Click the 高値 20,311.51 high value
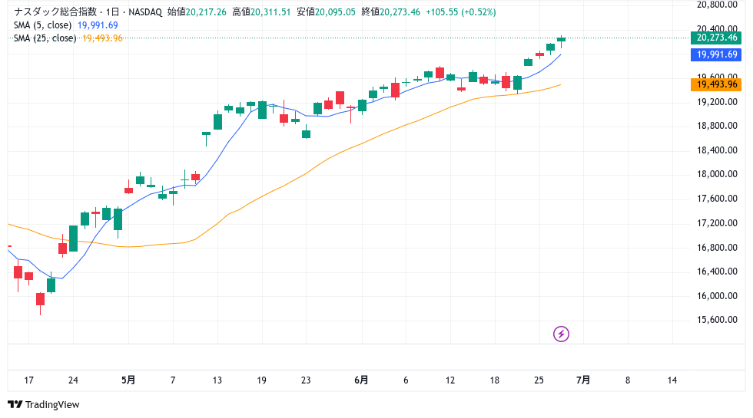The image size is (753, 418). (262, 12)
